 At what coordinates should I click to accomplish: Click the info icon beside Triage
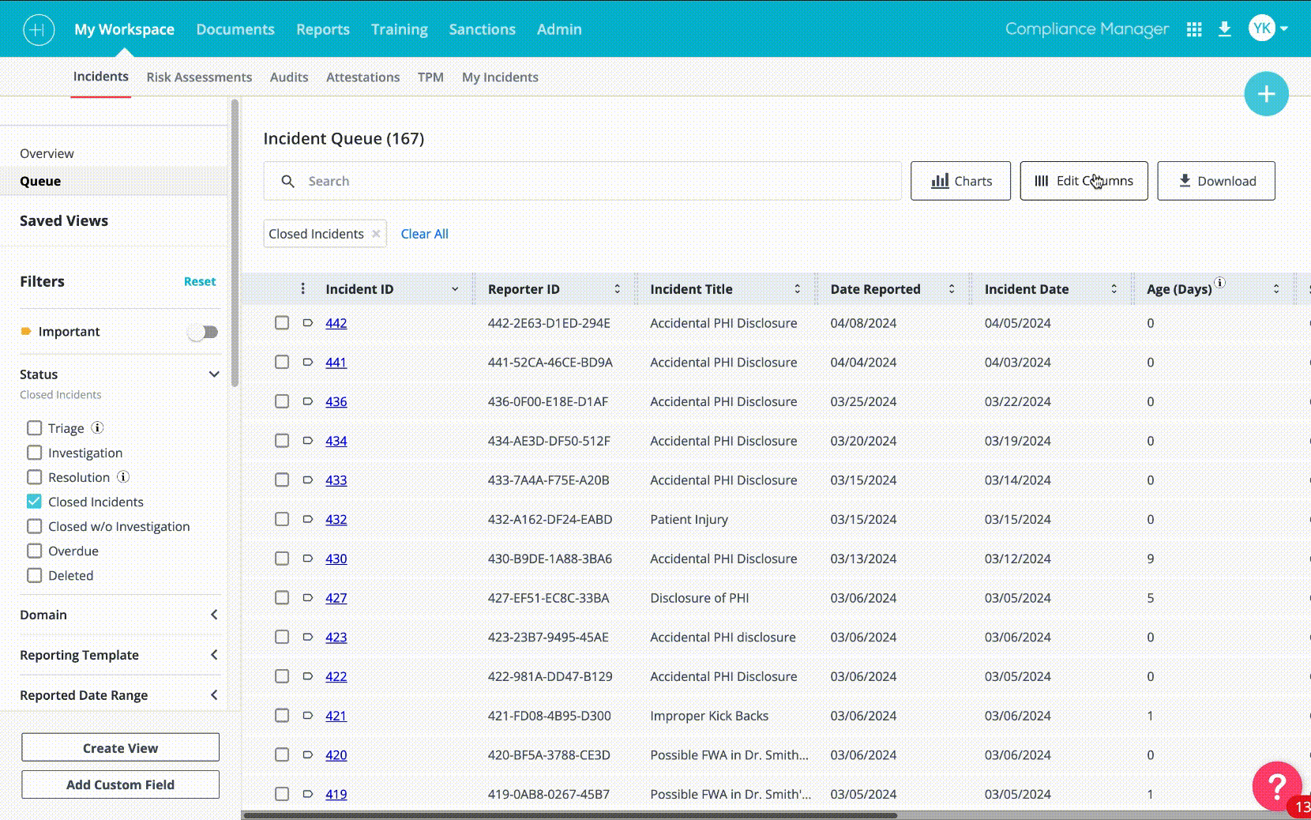pyautogui.click(x=97, y=428)
